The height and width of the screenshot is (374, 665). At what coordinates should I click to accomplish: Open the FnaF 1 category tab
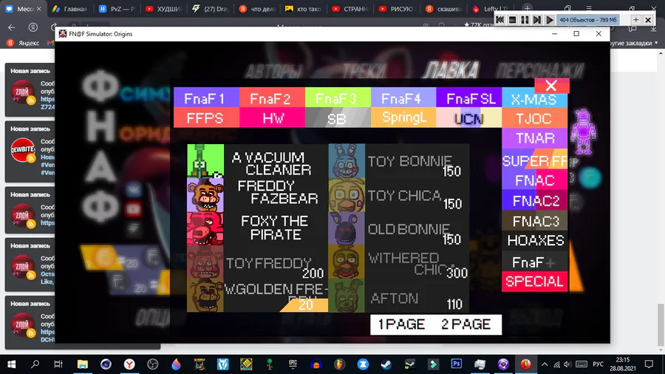click(x=207, y=98)
